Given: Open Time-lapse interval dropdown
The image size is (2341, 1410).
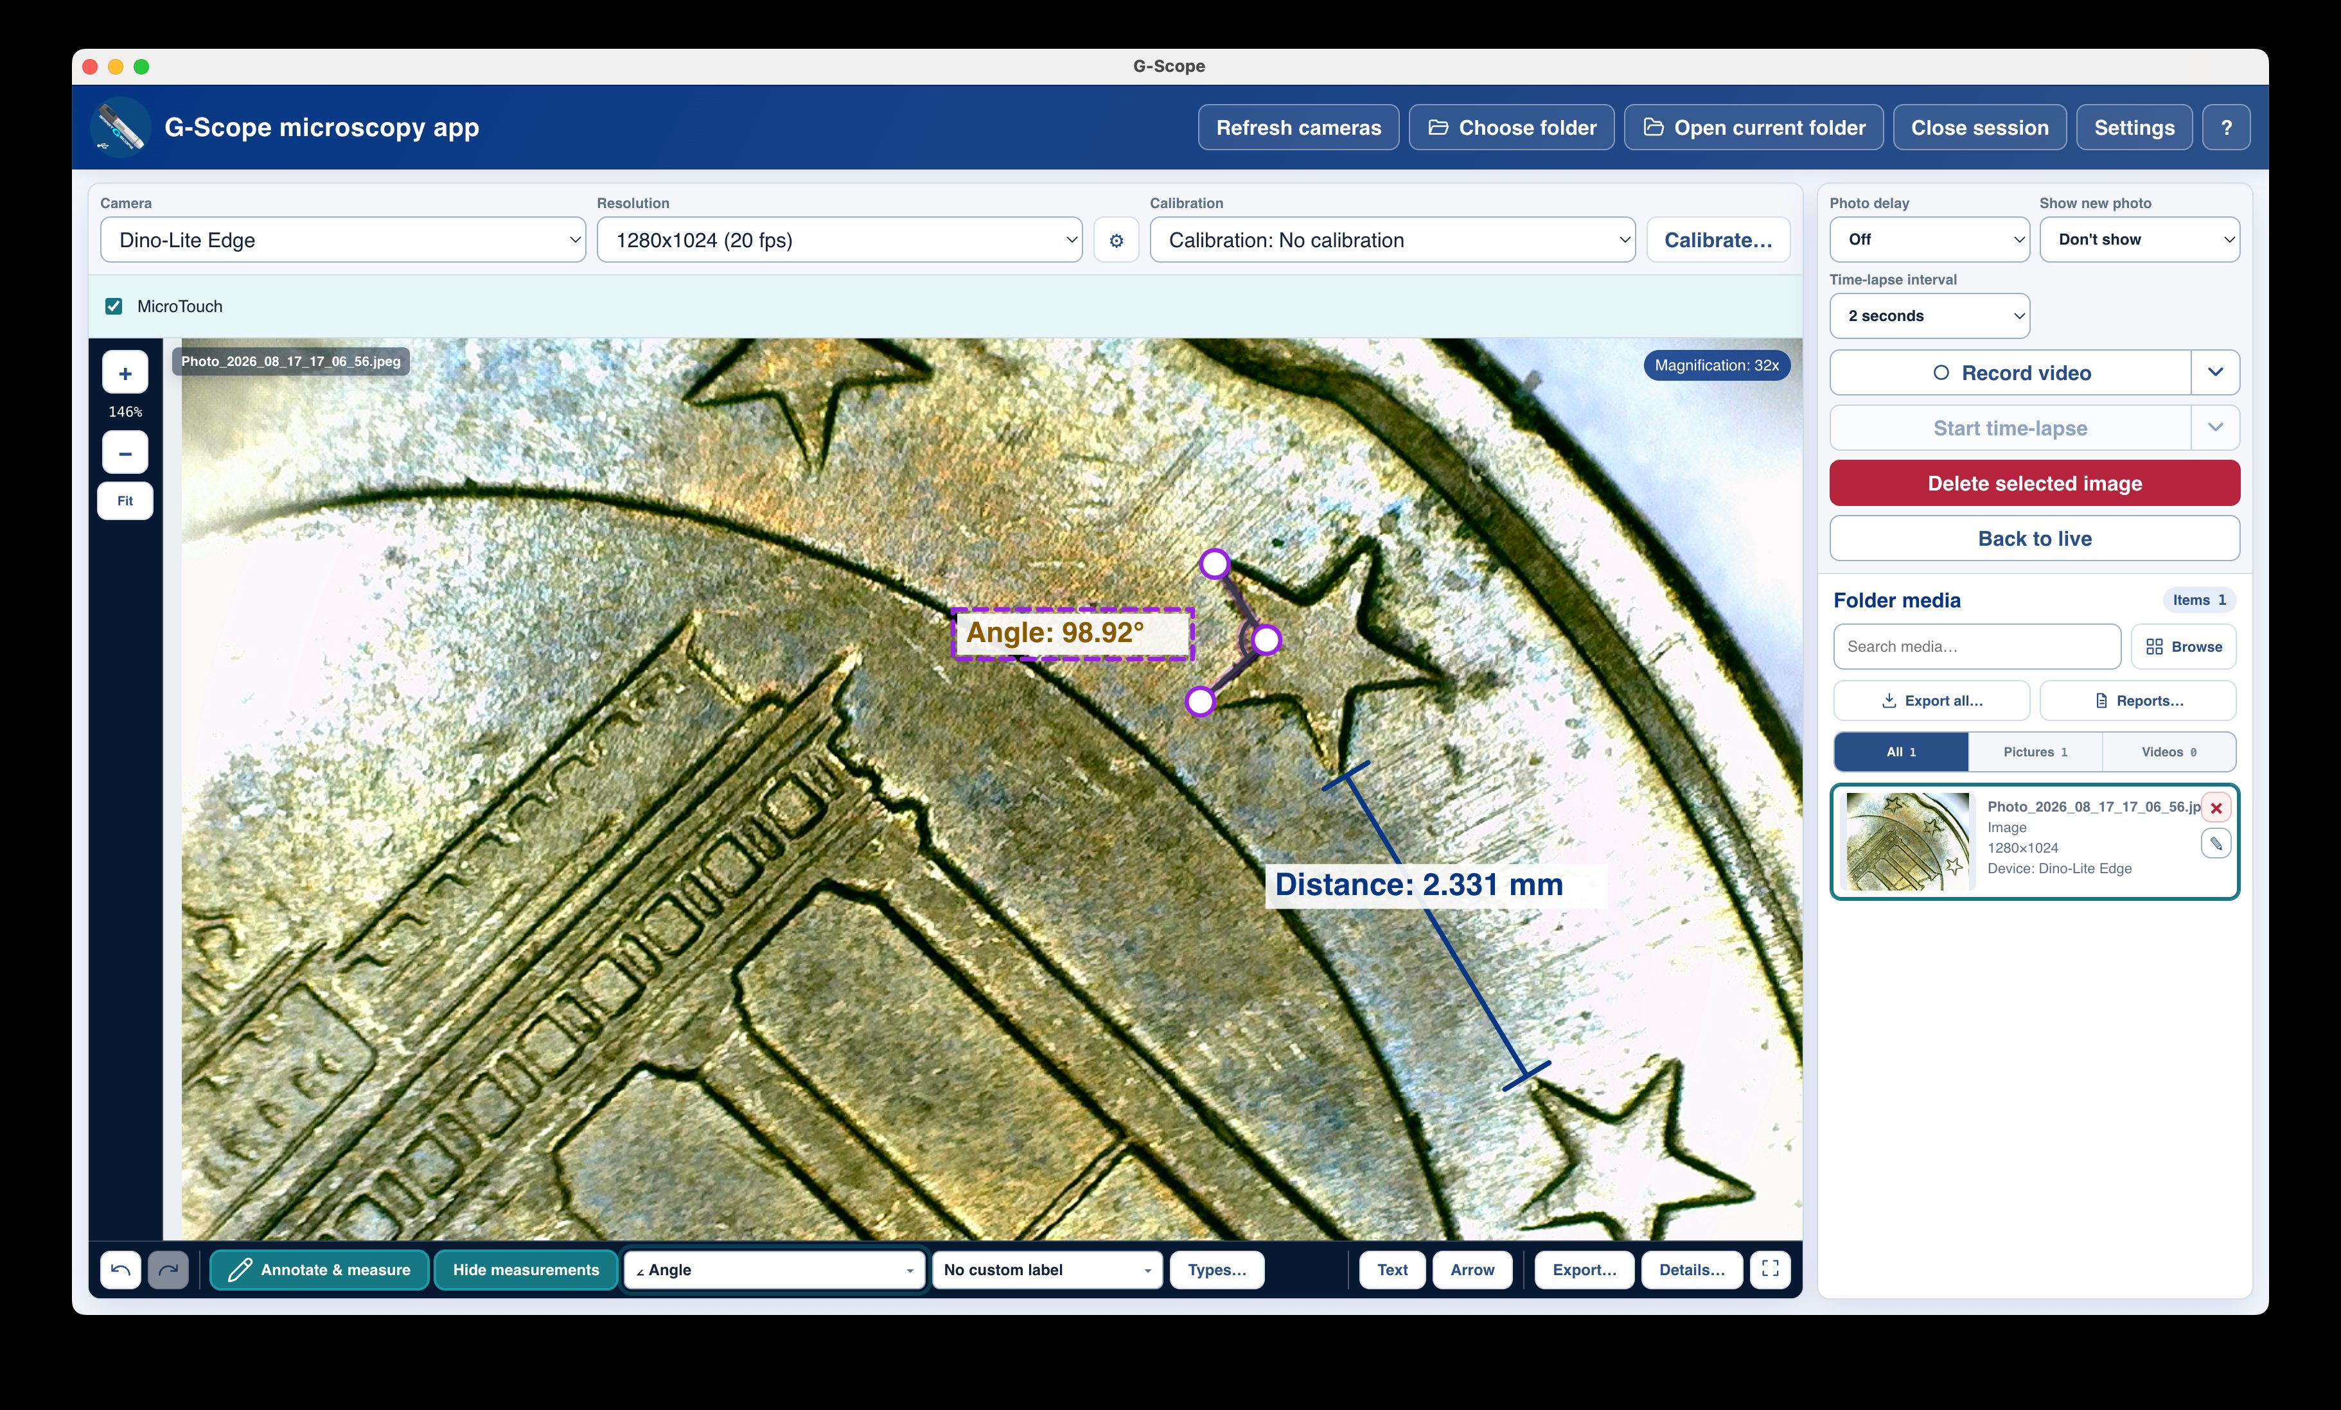Looking at the screenshot, I should pos(1930,316).
